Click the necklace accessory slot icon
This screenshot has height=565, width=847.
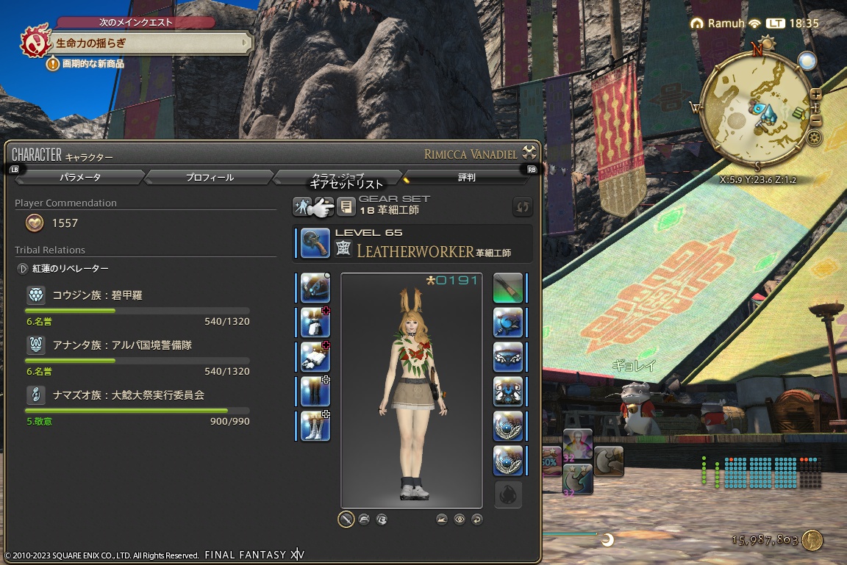pos(508,357)
